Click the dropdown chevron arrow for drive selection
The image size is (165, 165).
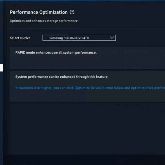[112, 38]
